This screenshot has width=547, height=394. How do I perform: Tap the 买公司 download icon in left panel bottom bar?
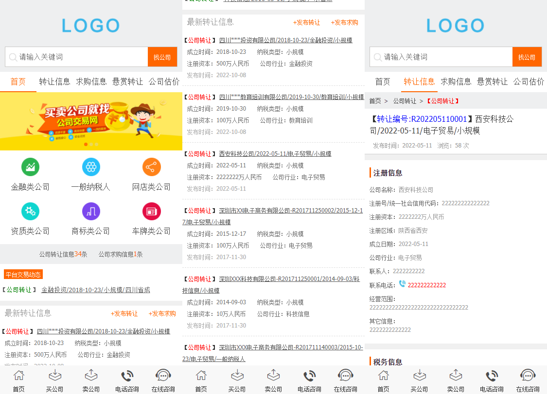[55, 376]
